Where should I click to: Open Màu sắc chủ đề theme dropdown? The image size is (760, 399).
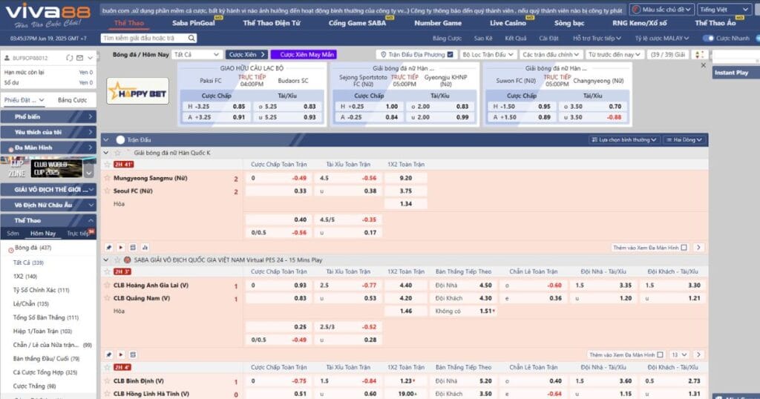click(x=661, y=9)
